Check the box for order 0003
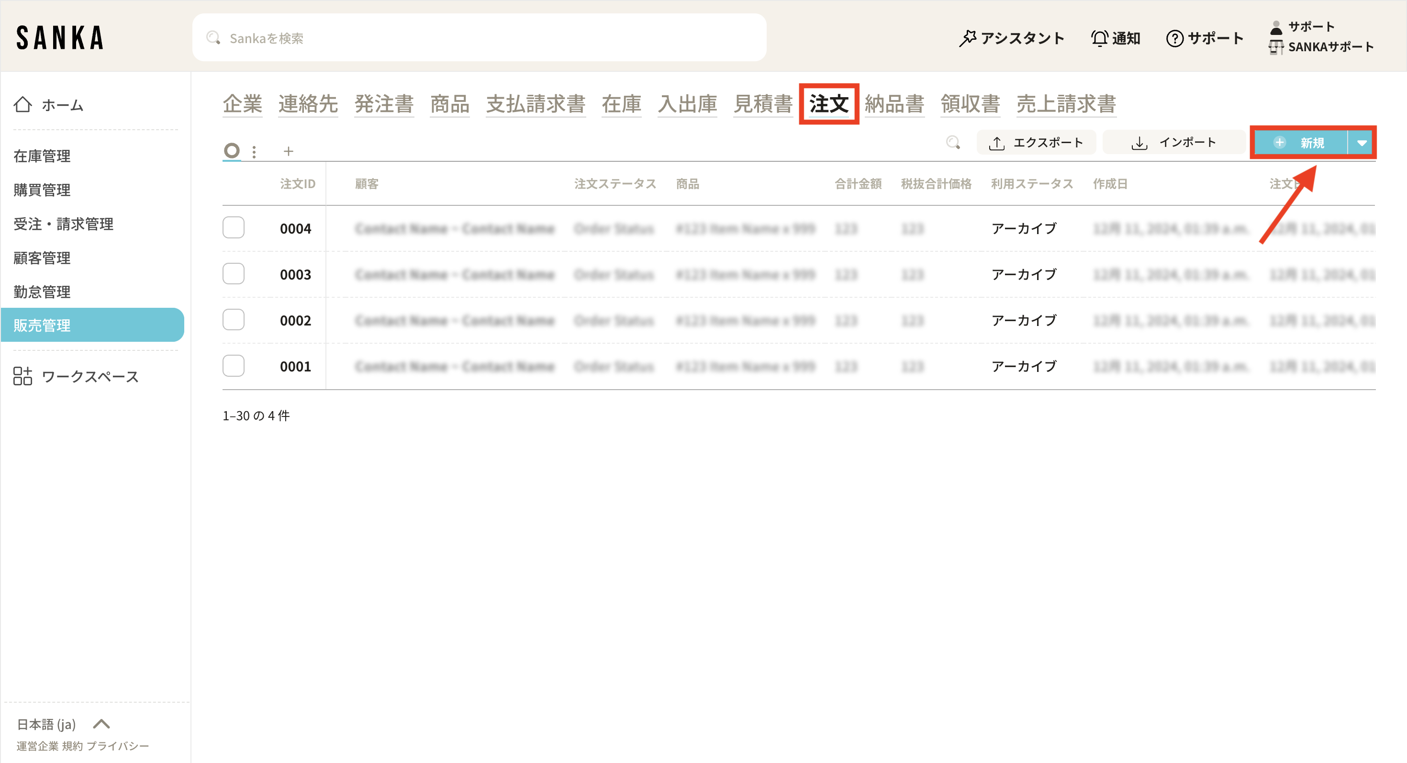The image size is (1407, 763). pos(233,274)
